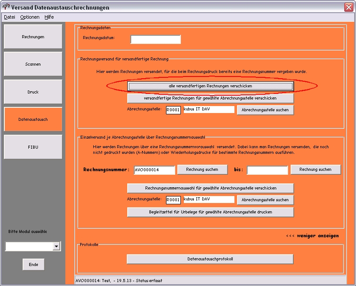Click Rechnung suchen next to bis field
356x286 pixels.
(x=315, y=170)
